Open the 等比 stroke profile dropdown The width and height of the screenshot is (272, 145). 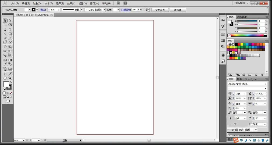point(82,10)
